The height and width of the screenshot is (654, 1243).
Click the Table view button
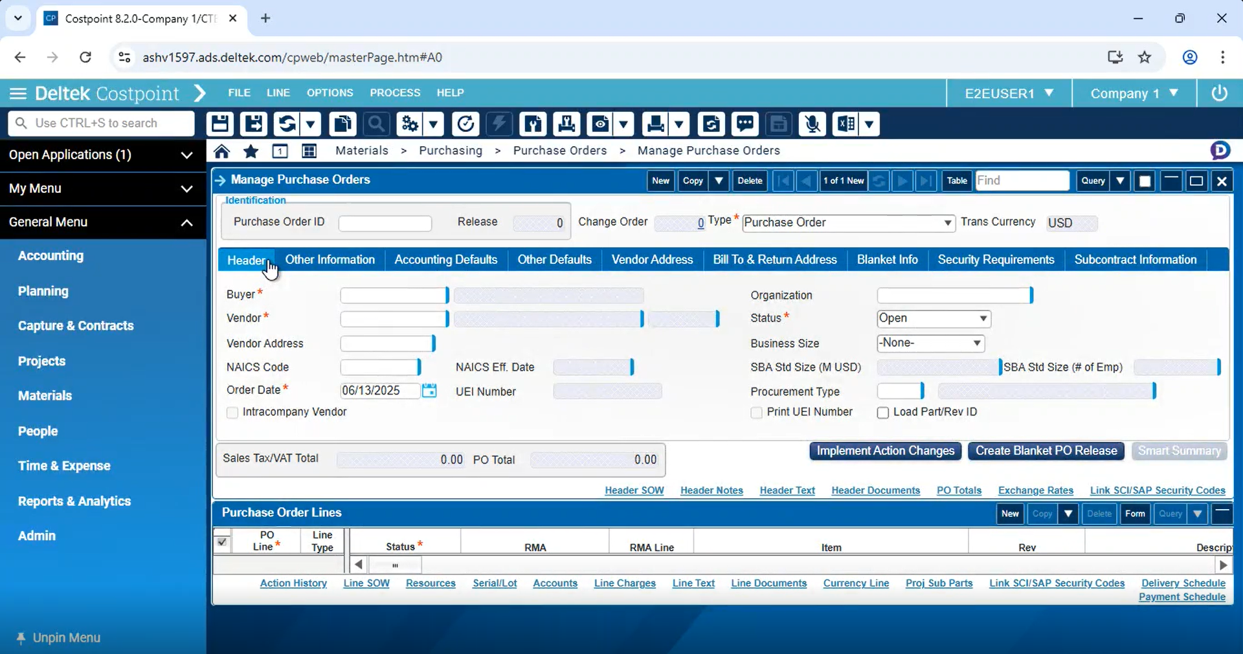[x=957, y=180]
